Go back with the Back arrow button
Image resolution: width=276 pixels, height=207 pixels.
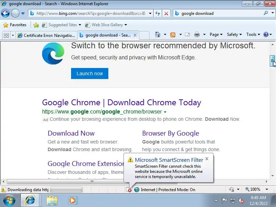click(x=5, y=13)
